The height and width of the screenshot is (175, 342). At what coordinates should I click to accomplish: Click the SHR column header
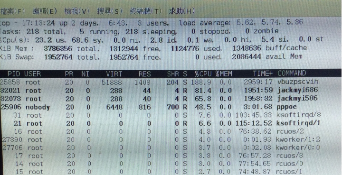click(173, 74)
